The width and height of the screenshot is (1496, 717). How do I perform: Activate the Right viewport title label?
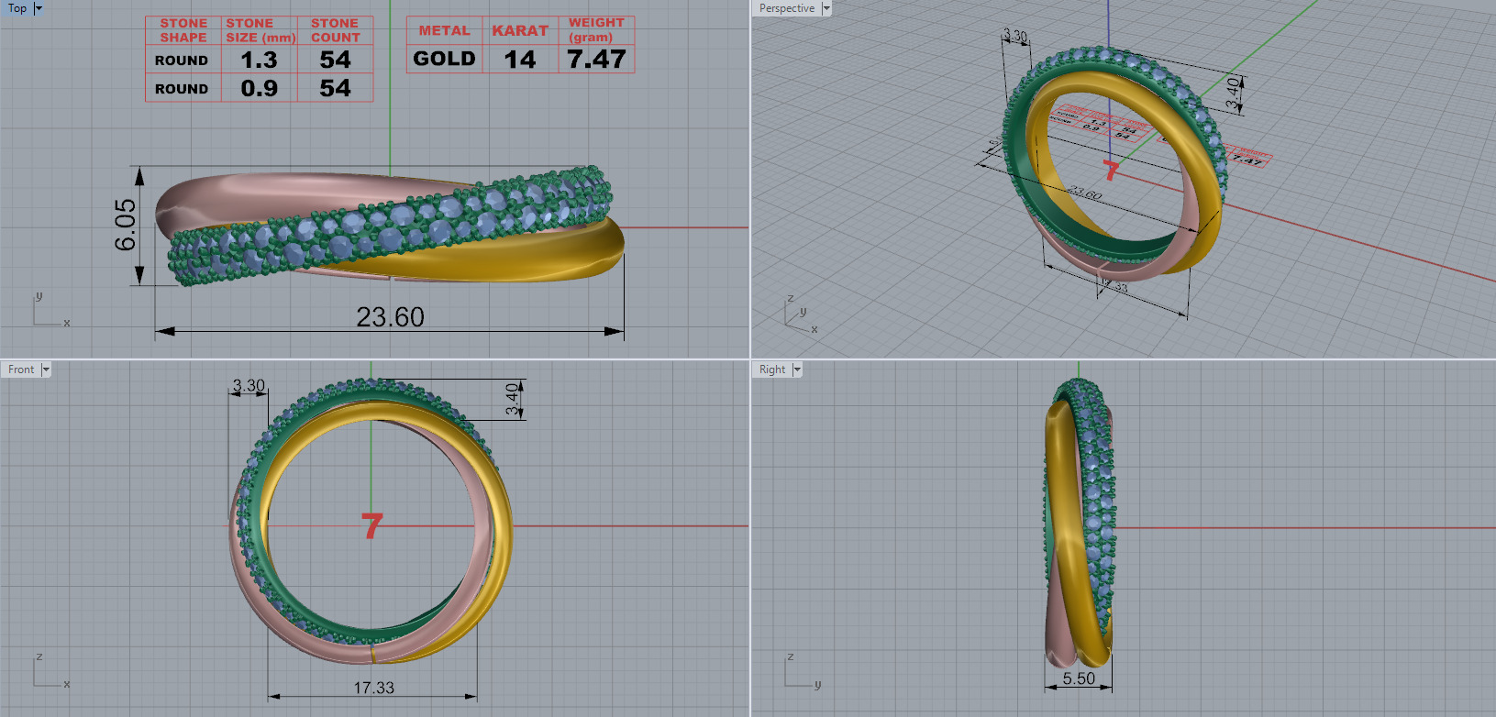pyautogui.click(x=772, y=370)
